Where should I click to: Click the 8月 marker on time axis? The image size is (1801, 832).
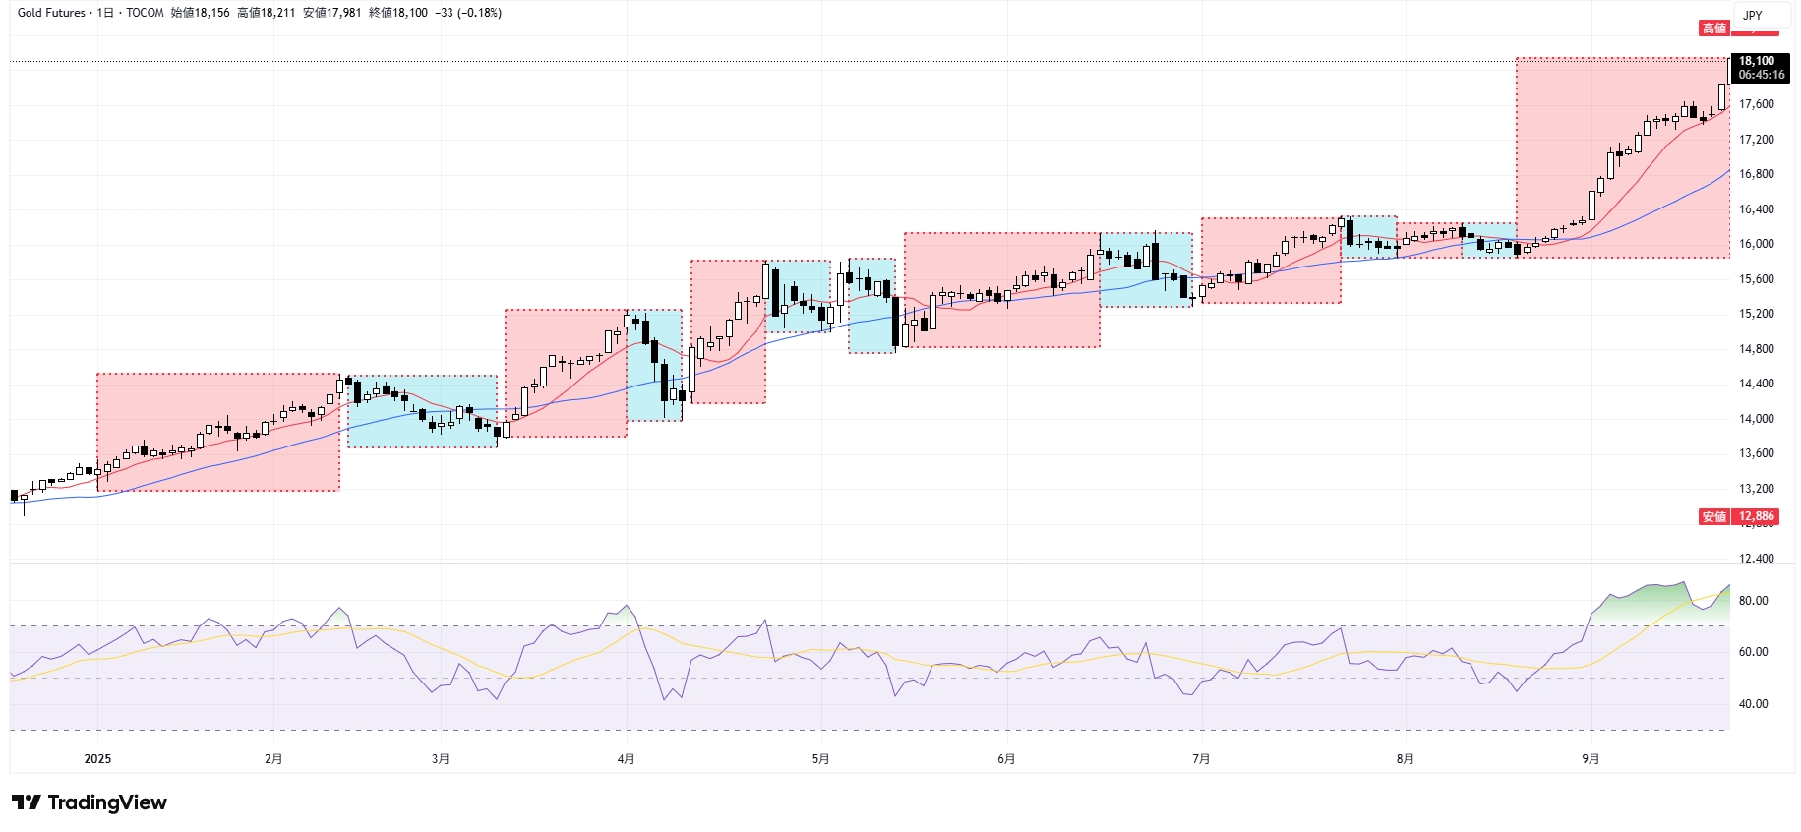pos(1406,759)
